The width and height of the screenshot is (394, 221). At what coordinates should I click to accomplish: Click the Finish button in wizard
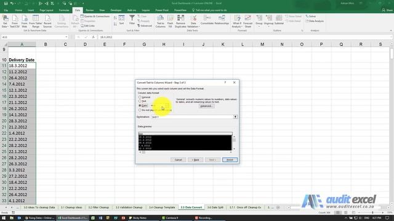tap(230, 160)
